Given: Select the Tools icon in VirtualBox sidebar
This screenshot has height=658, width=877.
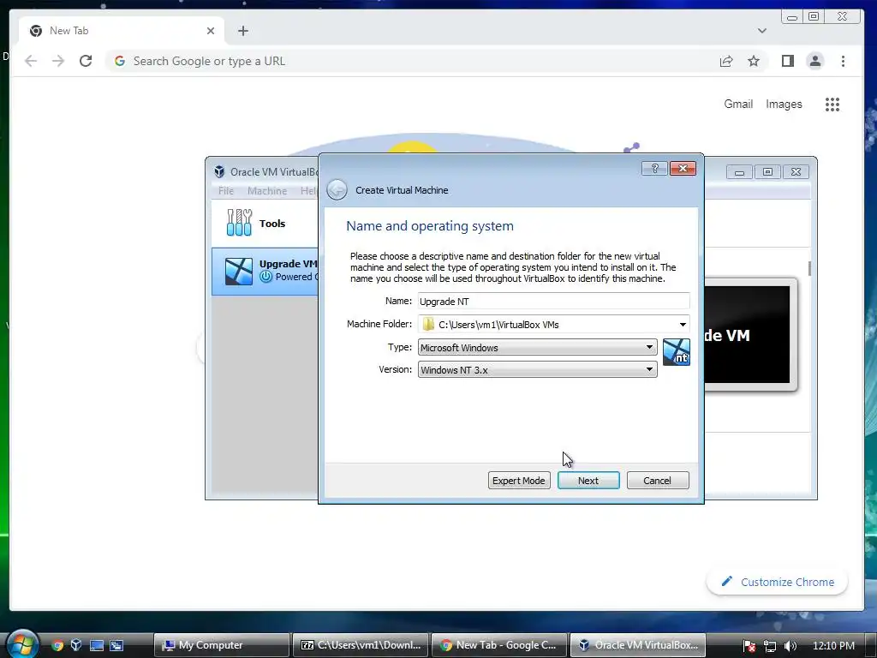Looking at the screenshot, I should (x=240, y=223).
